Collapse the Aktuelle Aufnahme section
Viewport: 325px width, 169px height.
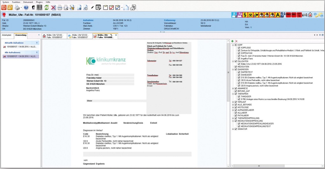[37, 43]
